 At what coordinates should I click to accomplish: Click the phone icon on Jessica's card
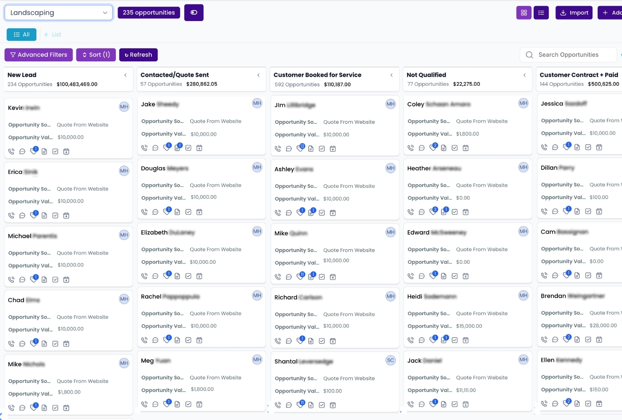544,147
